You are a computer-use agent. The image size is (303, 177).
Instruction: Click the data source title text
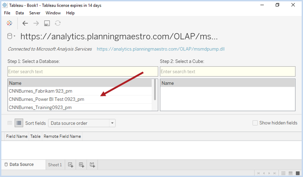pos(119,36)
